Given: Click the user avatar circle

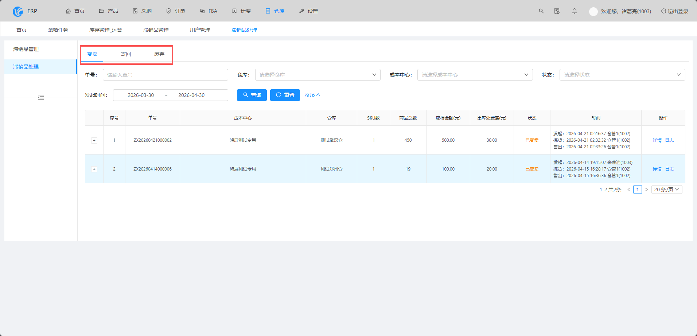Looking at the screenshot, I should coord(593,11).
